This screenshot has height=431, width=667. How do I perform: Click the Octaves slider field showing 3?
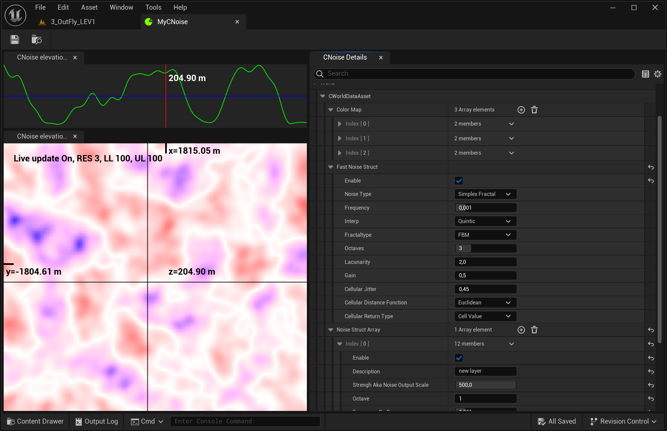[485, 248]
